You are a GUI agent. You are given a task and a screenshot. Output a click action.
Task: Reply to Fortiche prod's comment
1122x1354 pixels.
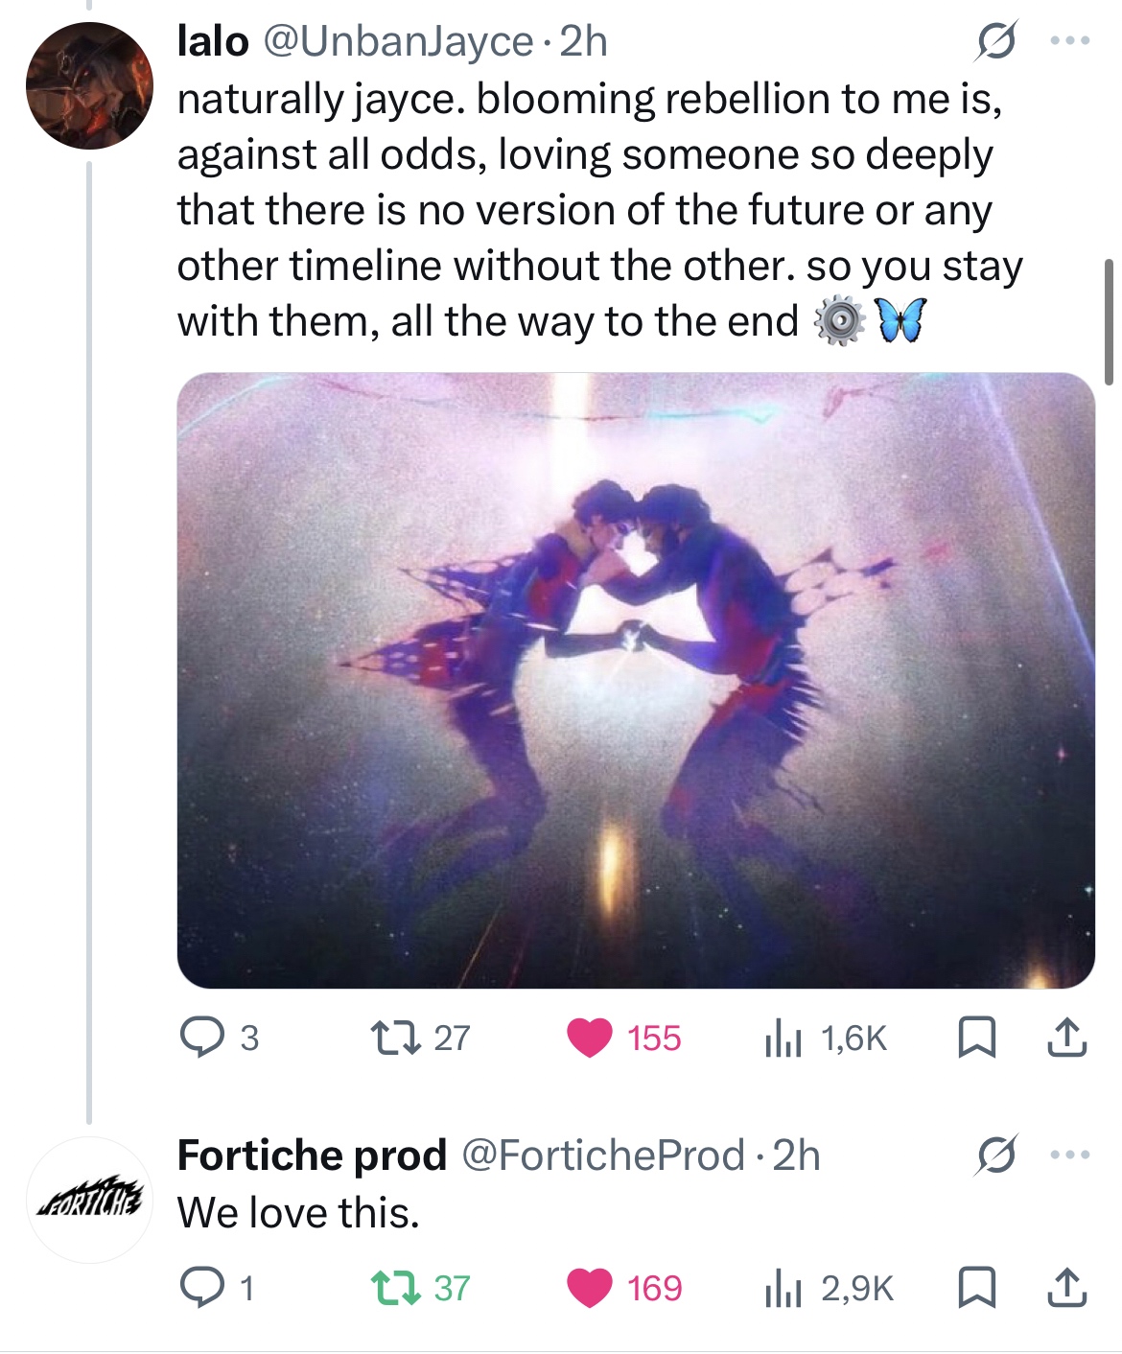[200, 1288]
